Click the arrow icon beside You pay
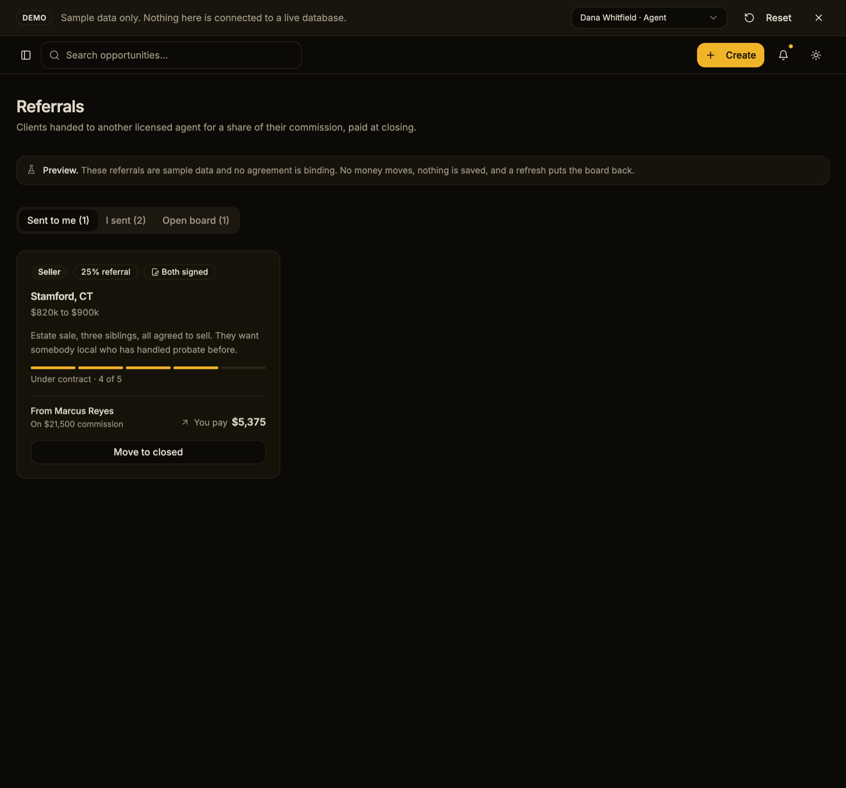 coord(185,422)
